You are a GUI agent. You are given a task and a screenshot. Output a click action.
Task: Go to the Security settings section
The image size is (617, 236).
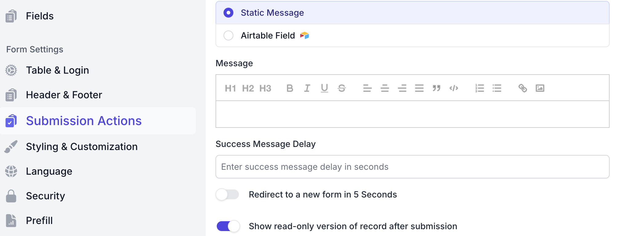[45, 196]
